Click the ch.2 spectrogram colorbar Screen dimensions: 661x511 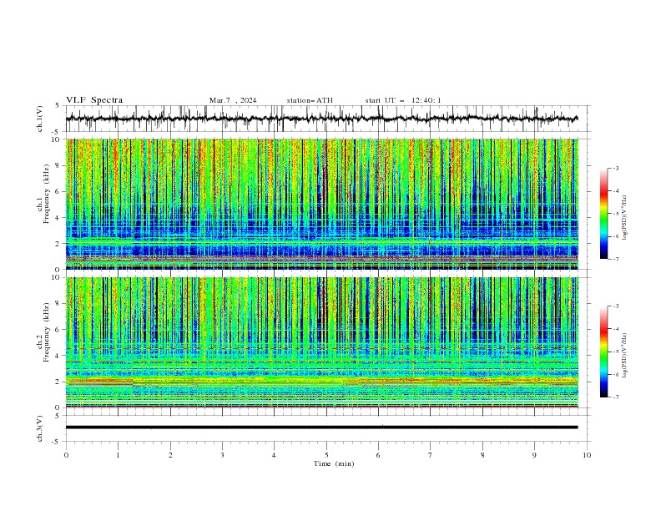(603, 352)
